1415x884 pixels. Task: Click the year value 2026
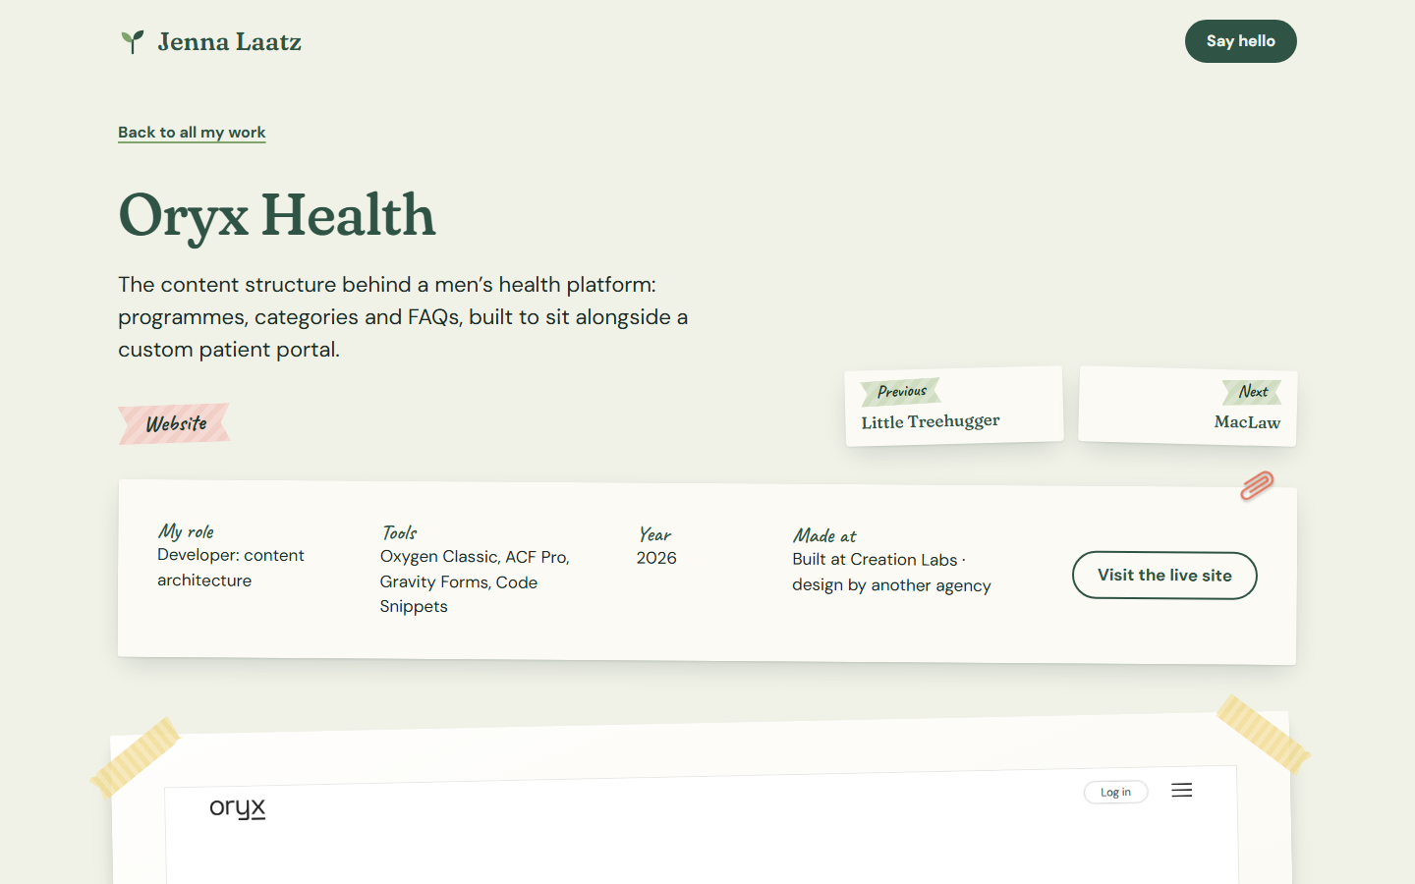[656, 558]
